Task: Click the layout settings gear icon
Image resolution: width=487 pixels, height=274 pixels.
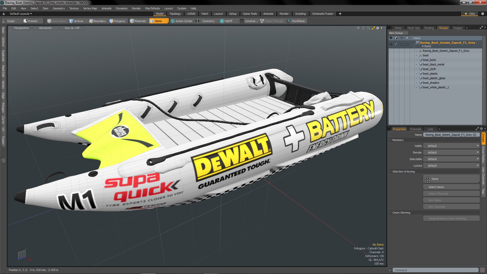Action: click(482, 14)
